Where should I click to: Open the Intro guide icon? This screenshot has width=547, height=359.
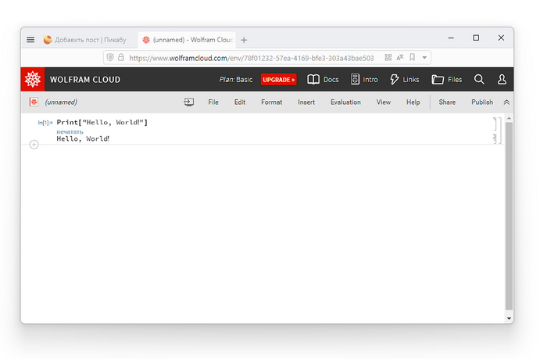coord(364,80)
